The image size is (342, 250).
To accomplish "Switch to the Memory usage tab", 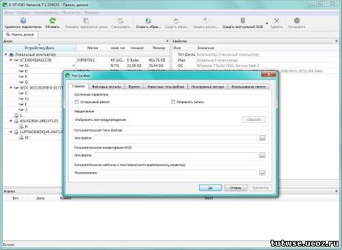I will tap(248, 87).
